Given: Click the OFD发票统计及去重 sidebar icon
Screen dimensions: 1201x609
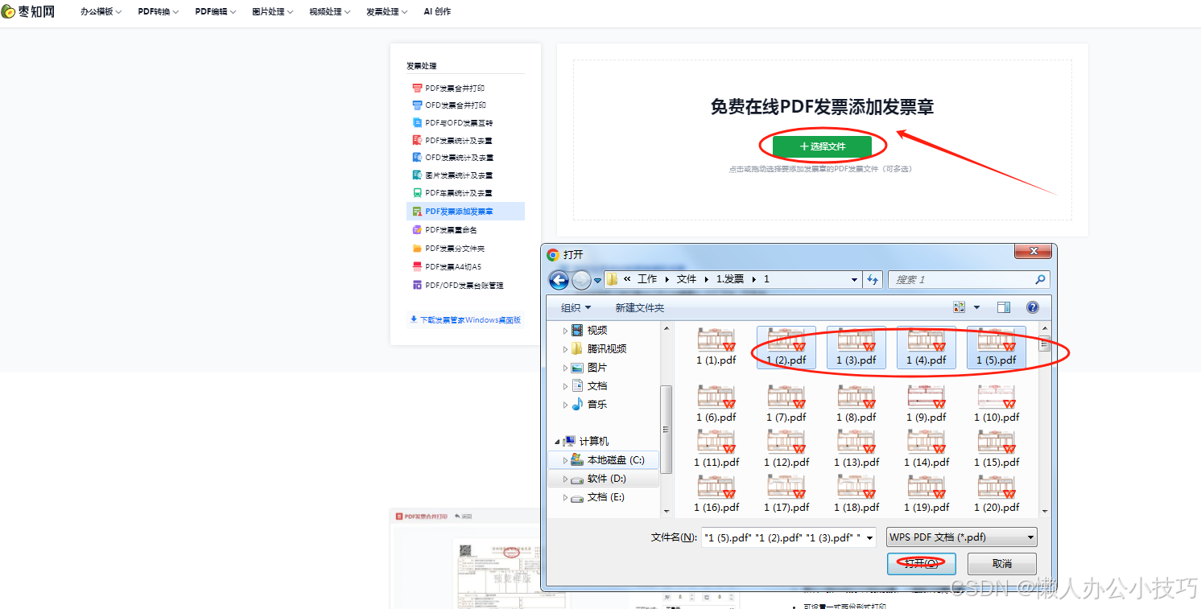Looking at the screenshot, I should (x=417, y=158).
